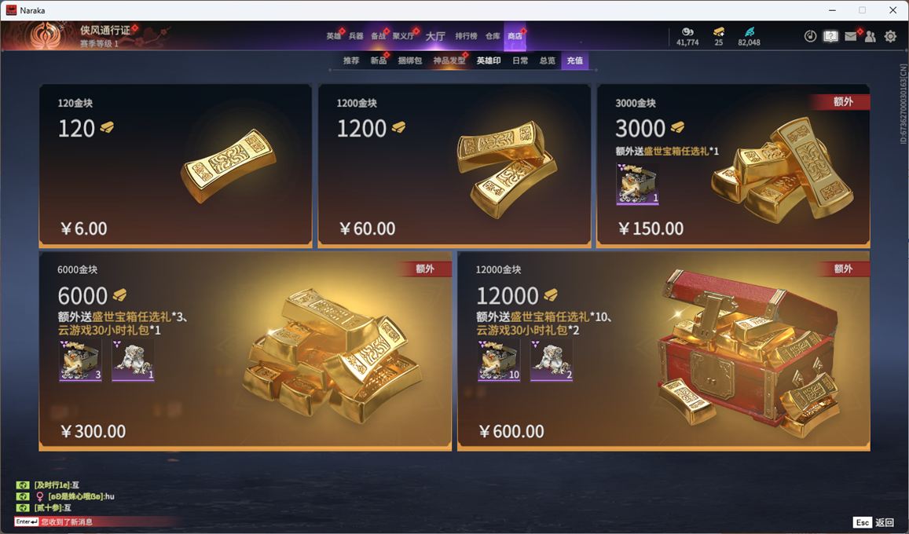Open the mail inbox envelope icon
Viewport: 909px width, 534px height.
tap(850, 36)
